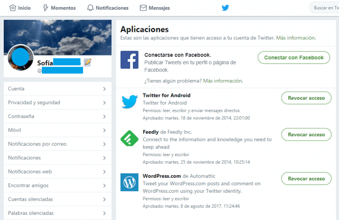The width and height of the screenshot is (339, 220).
Task: Click the Twitter bird logo in top bar
Action: click(x=225, y=8)
